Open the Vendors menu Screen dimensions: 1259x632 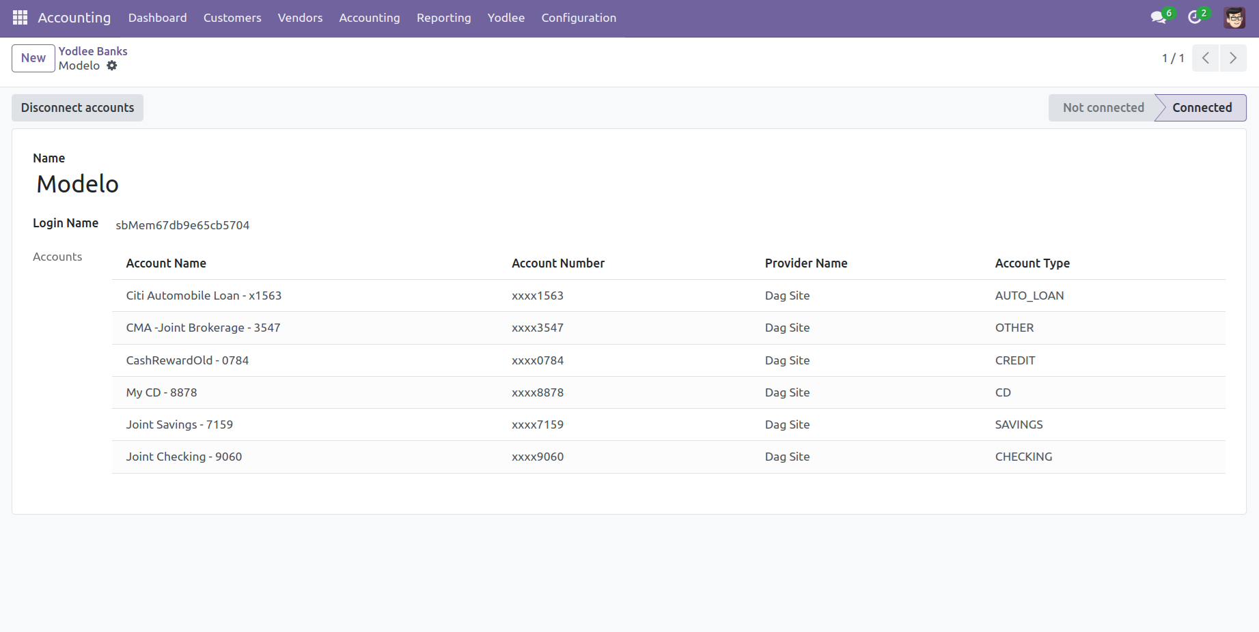[x=300, y=18]
